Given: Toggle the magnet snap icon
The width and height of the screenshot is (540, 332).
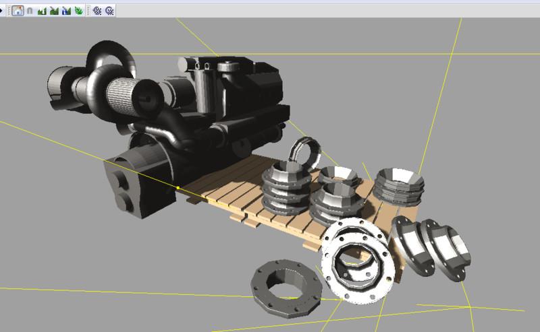Looking at the screenshot, I should pyautogui.click(x=30, y=11).
